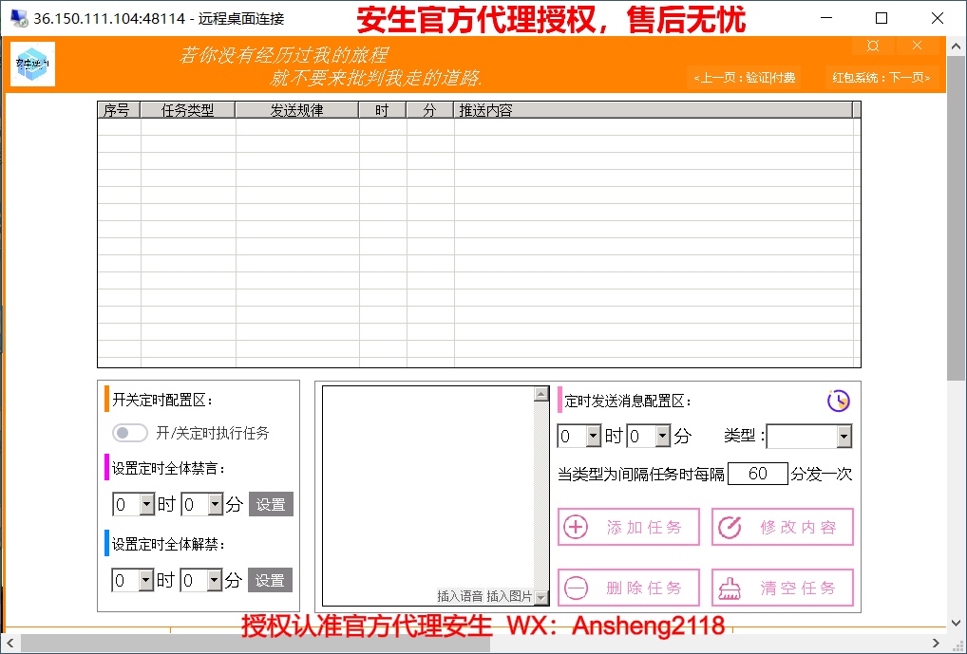The height and width of the screenshot is (654, 967).
Task: Expand the hour dropdown under 设置定时全体禁言
Action: (x=146, y=505)
